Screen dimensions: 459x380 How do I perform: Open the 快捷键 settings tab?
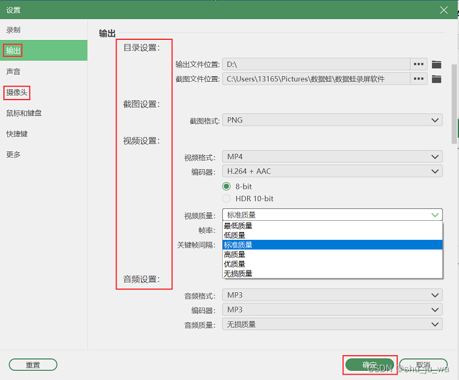tap(44, 134)
